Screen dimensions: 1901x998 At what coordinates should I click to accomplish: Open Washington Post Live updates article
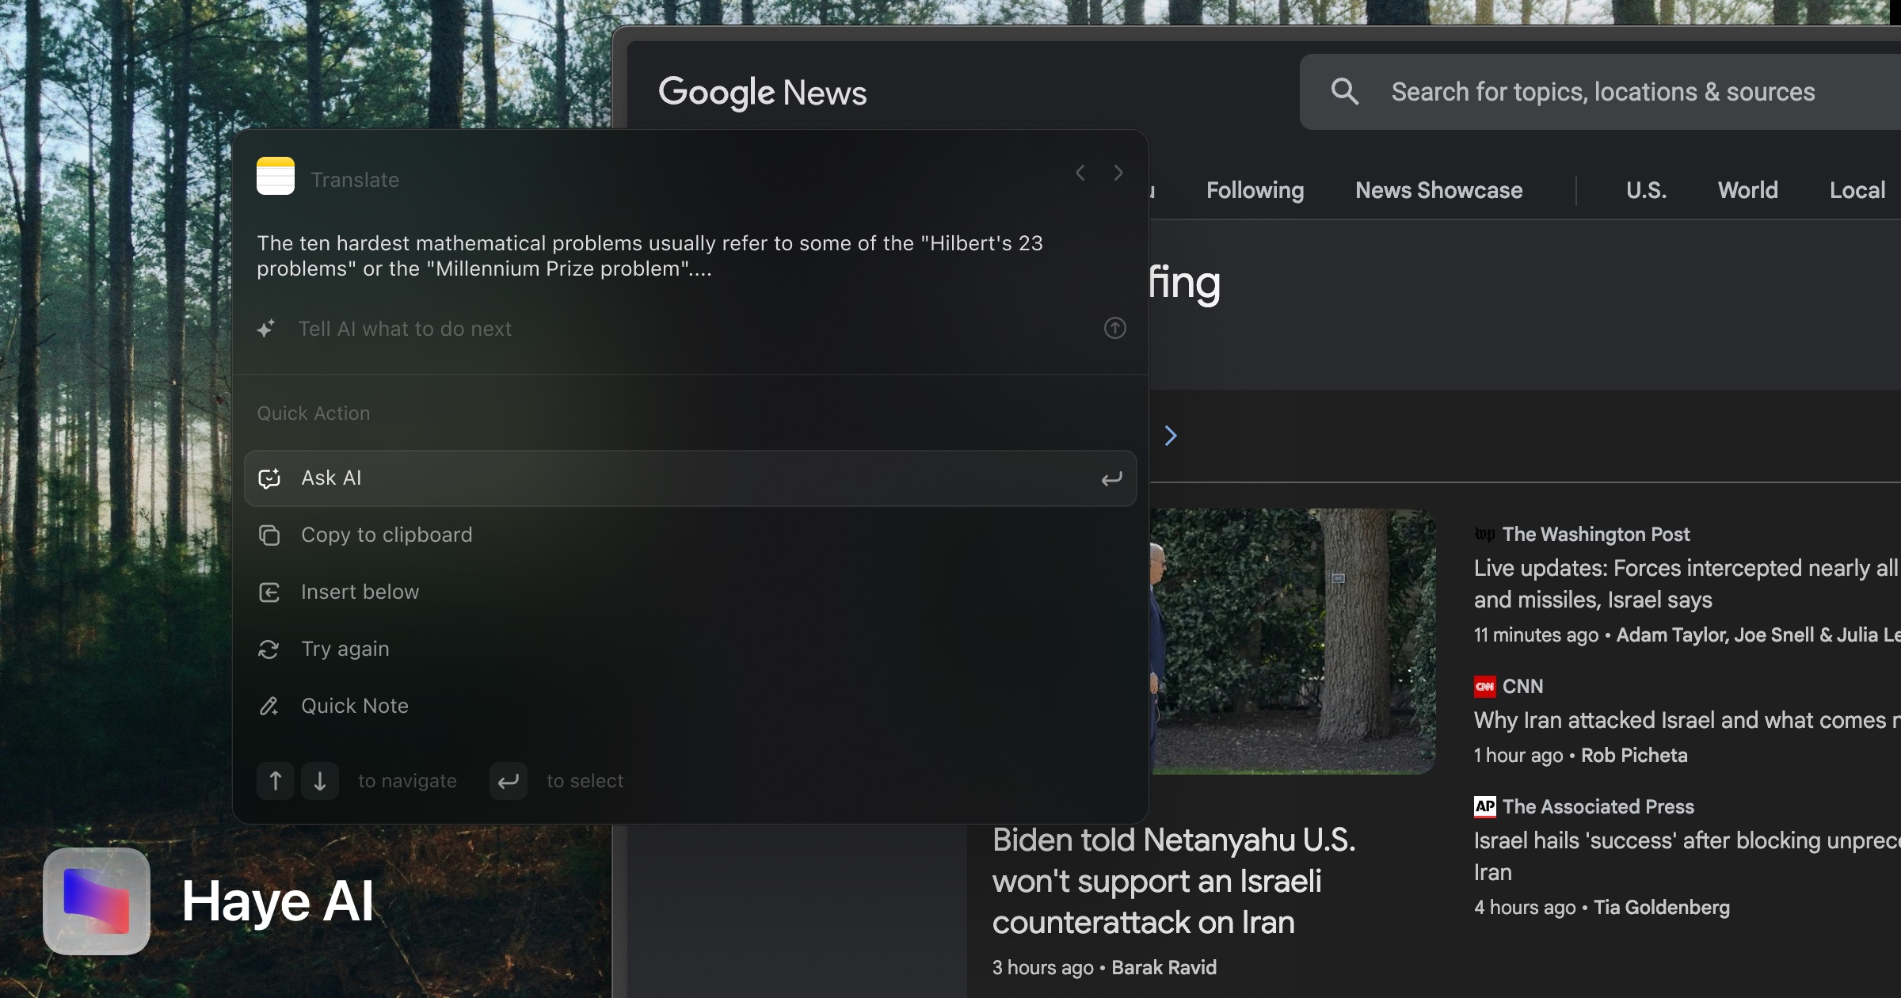tap(1686, 584)
